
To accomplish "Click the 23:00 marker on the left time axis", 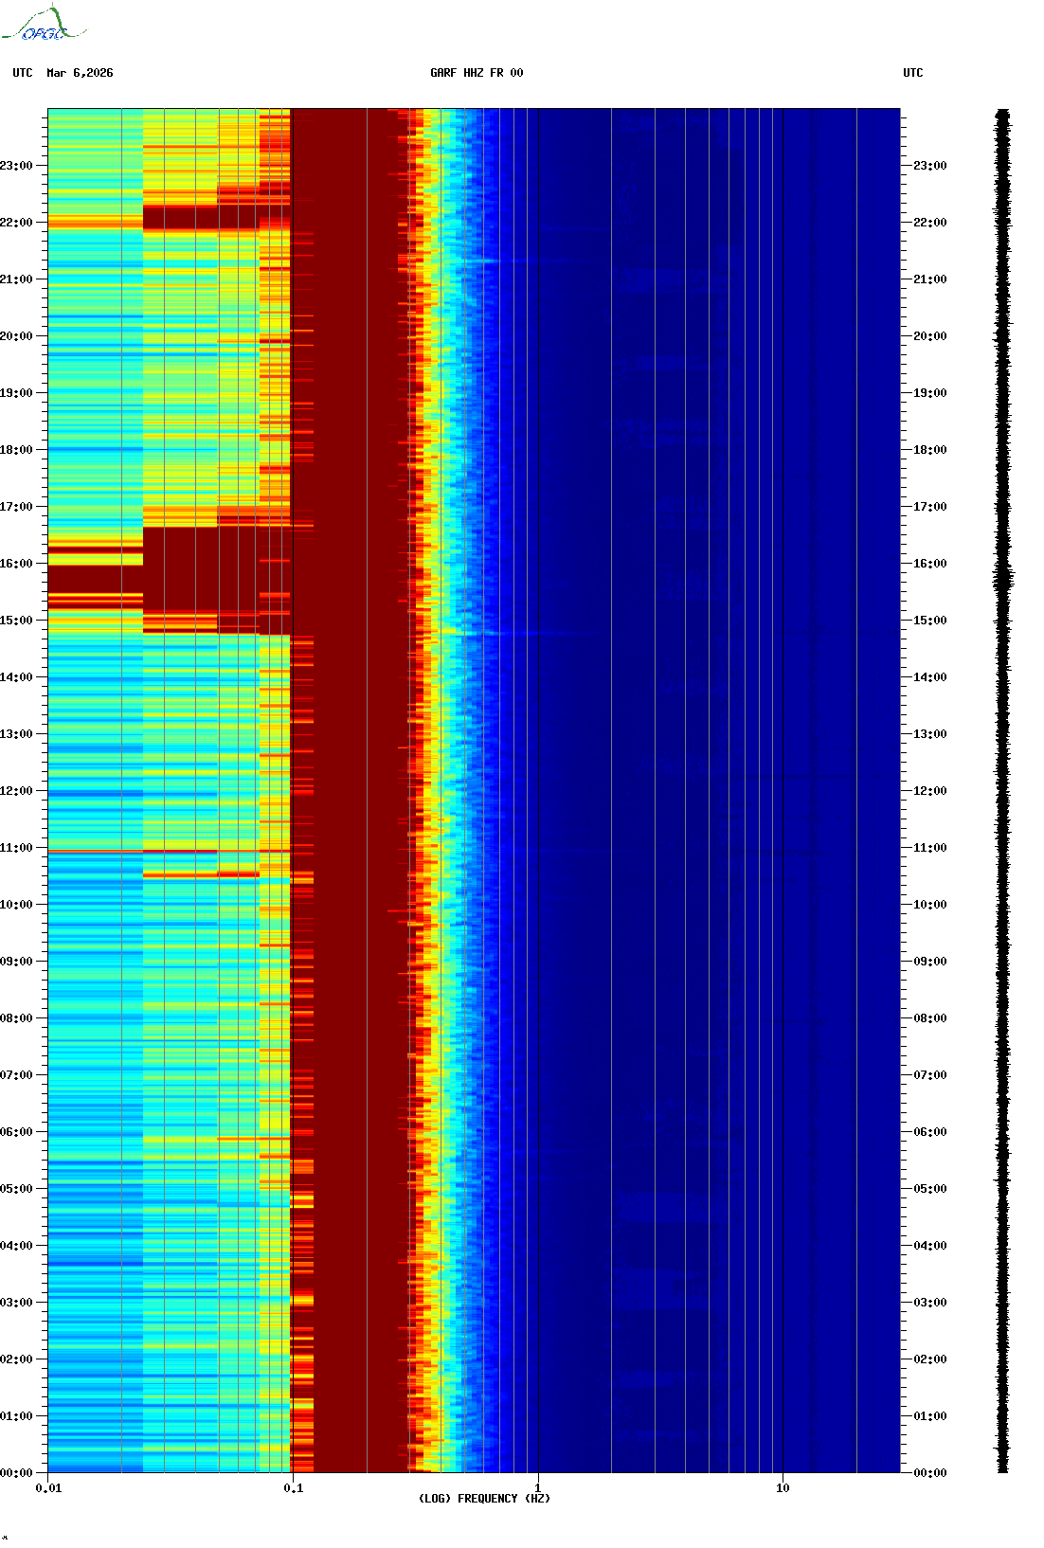I will pyautogui.click(x=16, y=166).
